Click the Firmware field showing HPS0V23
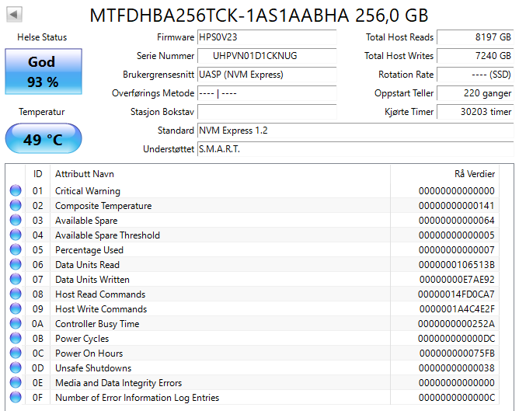The image size is (519, 411). coord(267,37)
